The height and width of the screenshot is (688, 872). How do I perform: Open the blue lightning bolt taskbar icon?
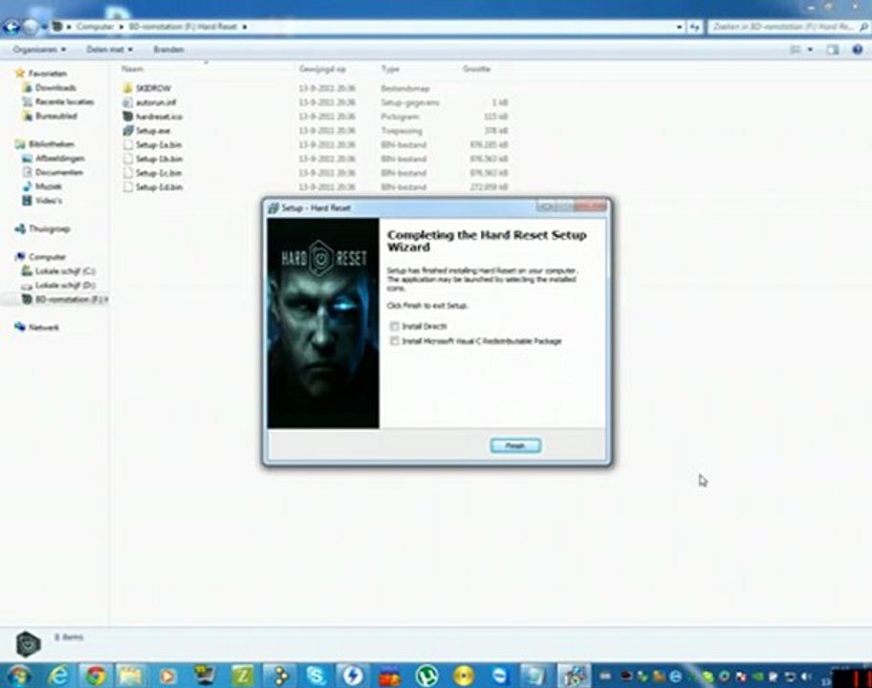[352, 676]
